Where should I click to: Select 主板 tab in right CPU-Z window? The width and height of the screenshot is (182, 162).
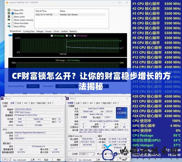pos(78,103)
